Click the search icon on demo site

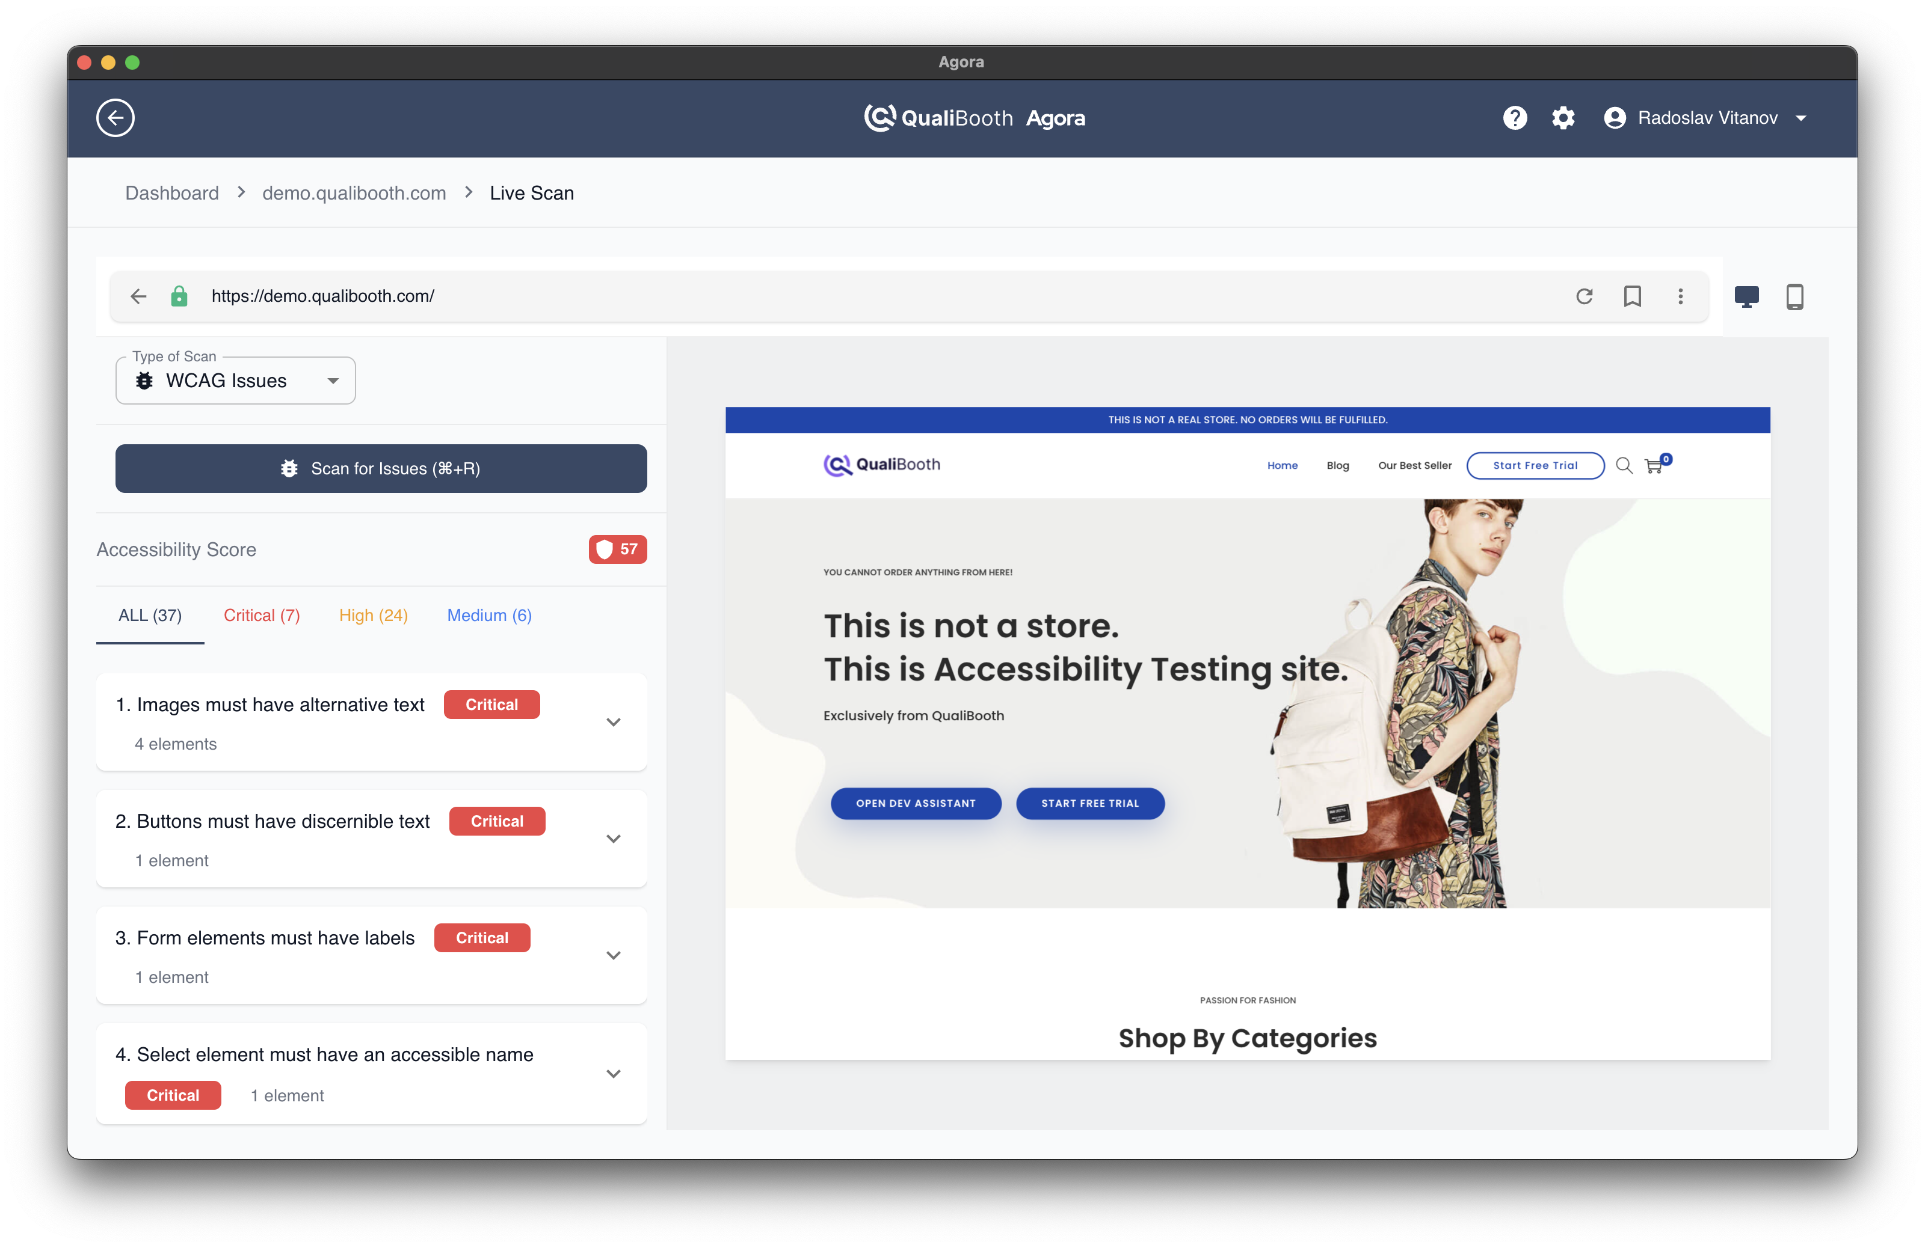pyautogui.click(x=1623, y=465)
